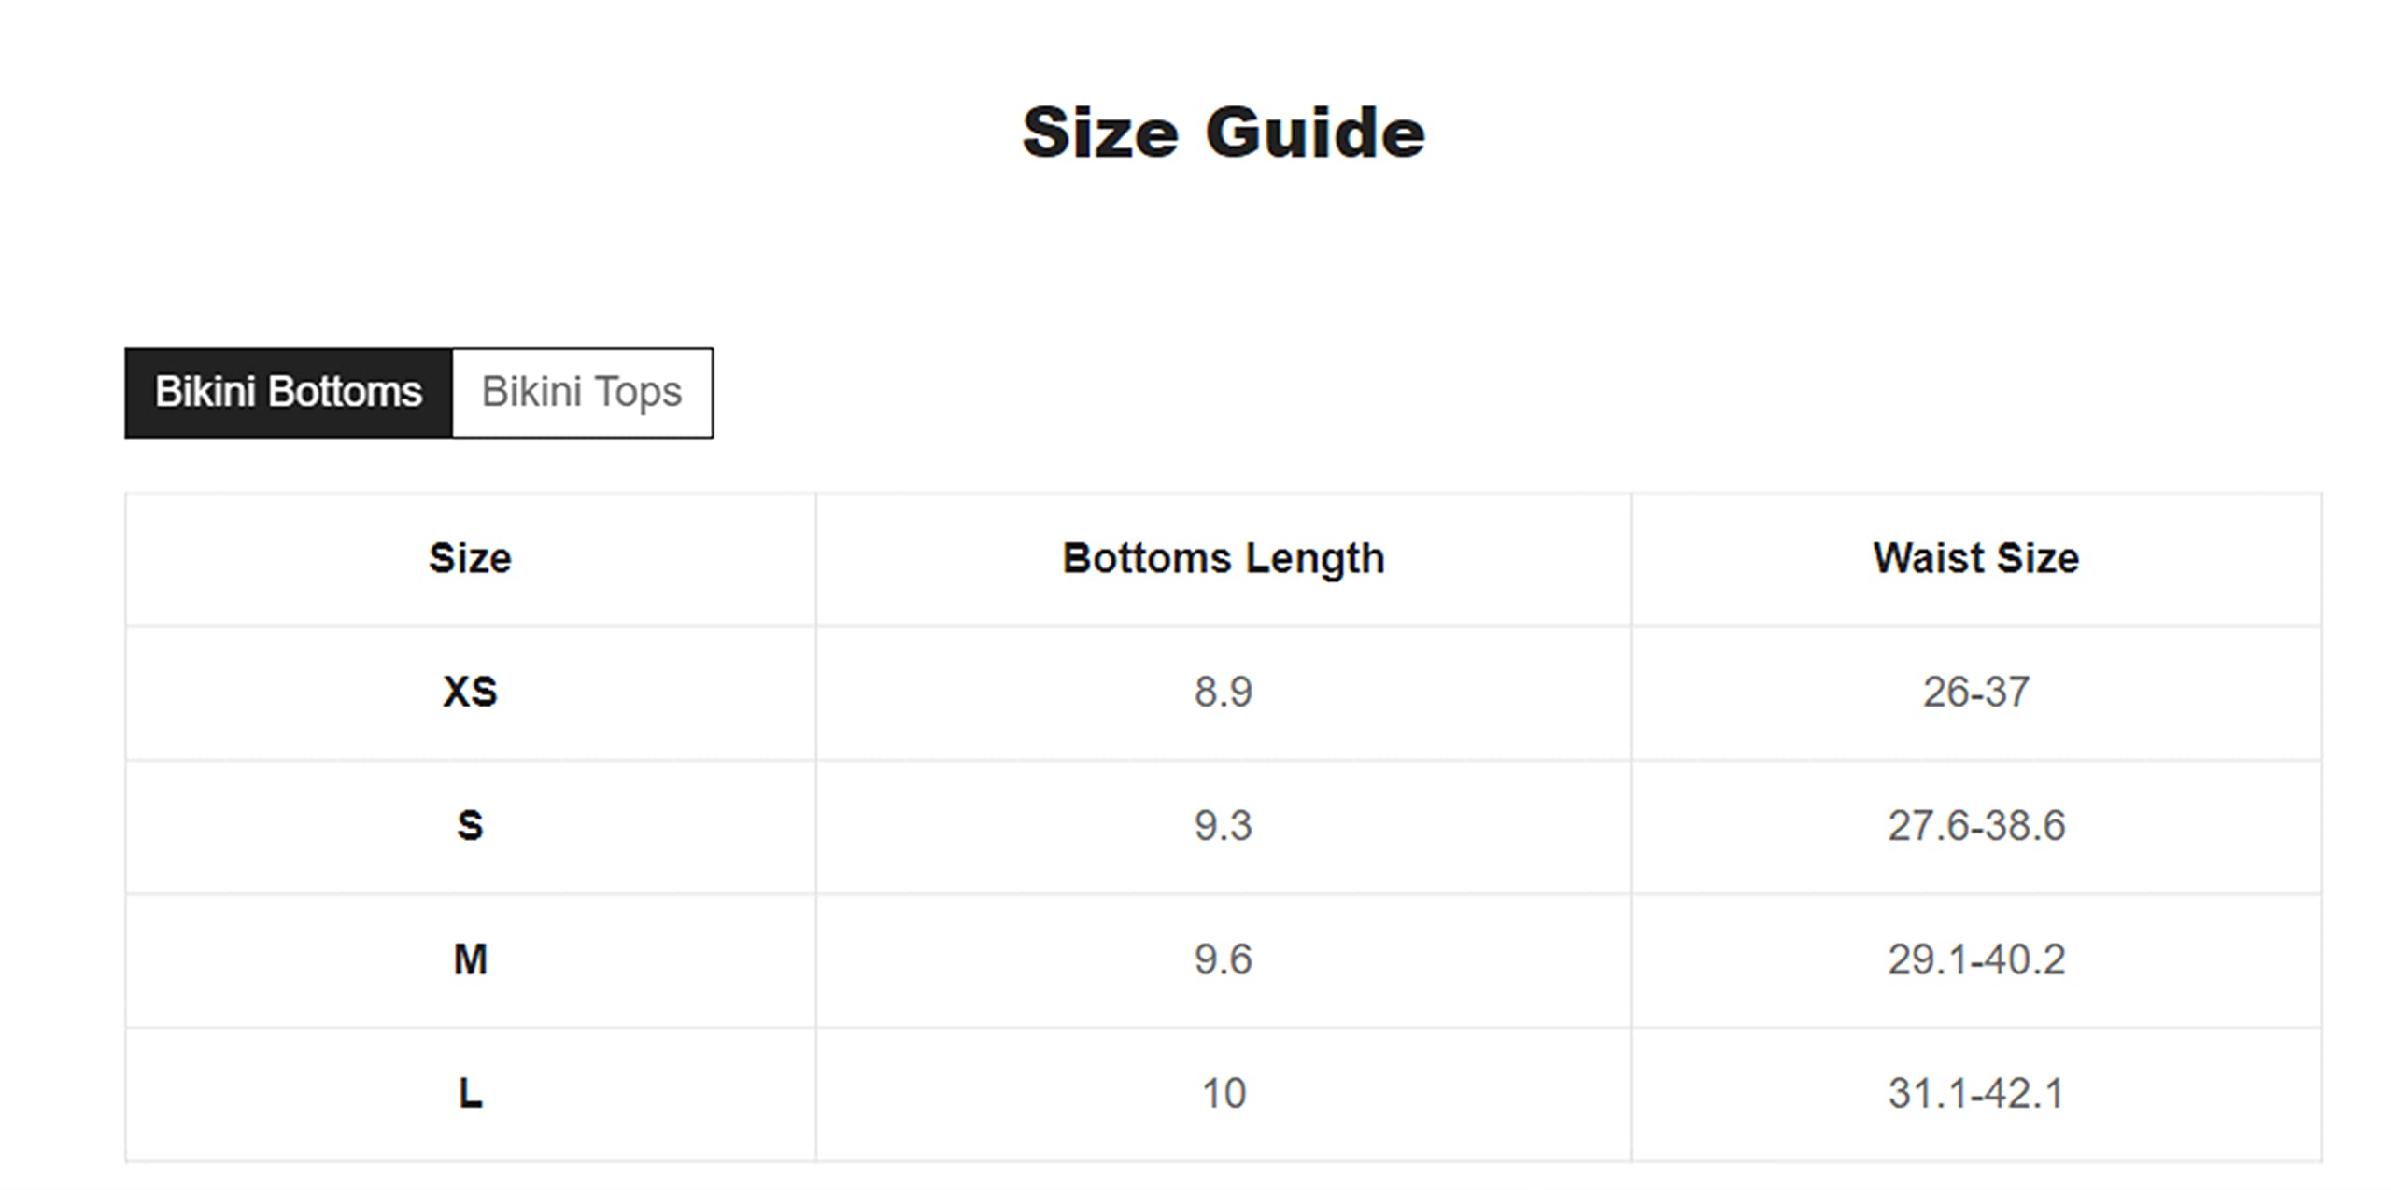Image resolution: width=2391 pixels, height=1190 pixels.
Task: Click the 9.3 bottoms length cell
Action: [x=1224, y=826]
